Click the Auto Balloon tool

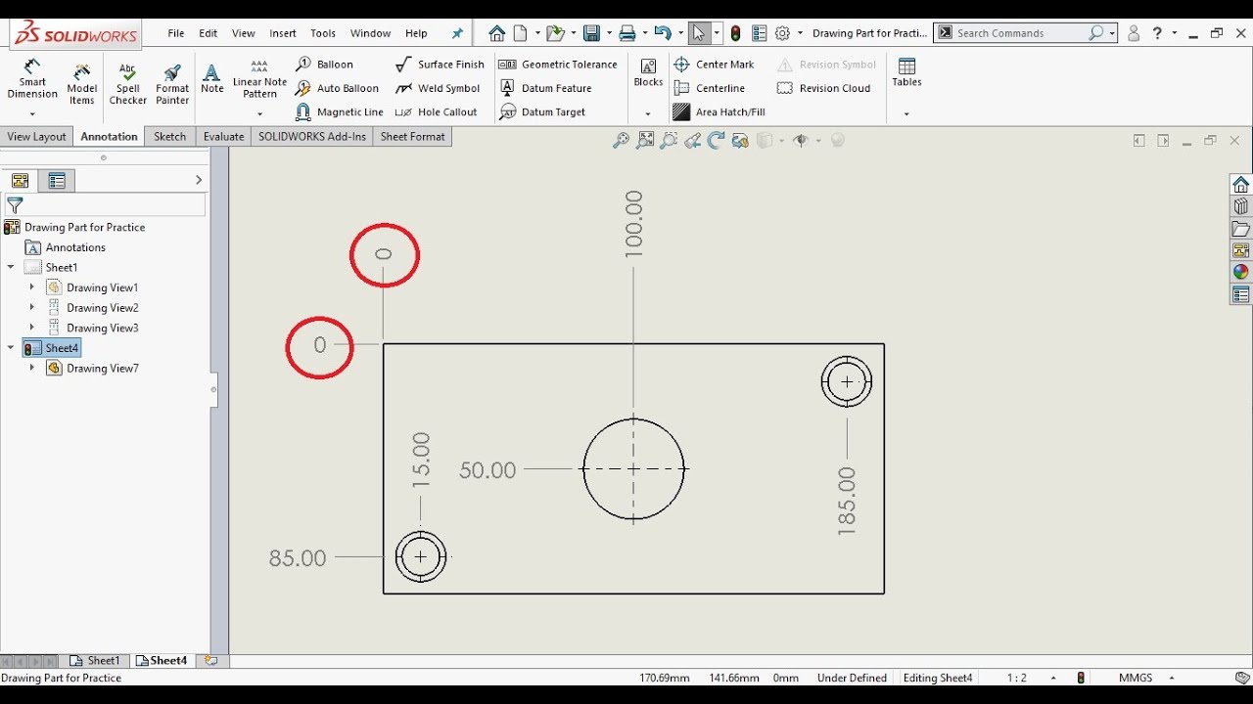pos(338,88)
